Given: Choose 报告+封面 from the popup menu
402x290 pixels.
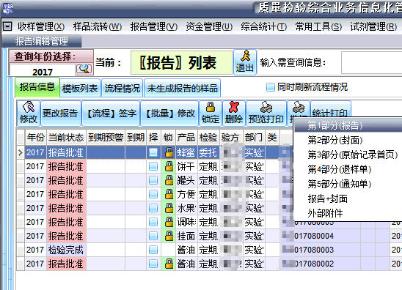Looking at the screenshot, I should click(x=348, y=198).
